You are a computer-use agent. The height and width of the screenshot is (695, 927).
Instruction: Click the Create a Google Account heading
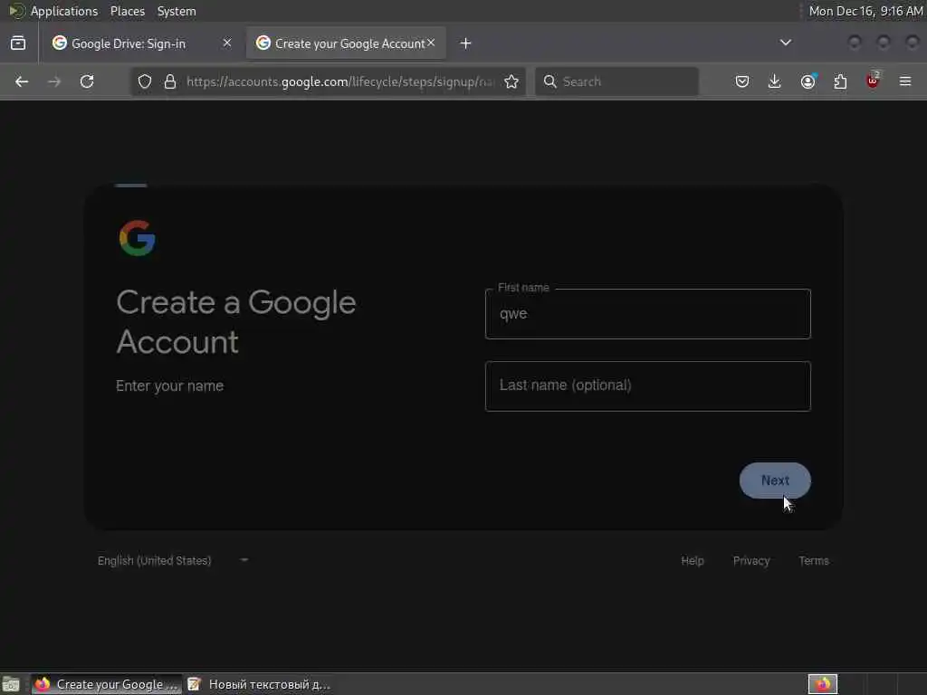(236, 322)
